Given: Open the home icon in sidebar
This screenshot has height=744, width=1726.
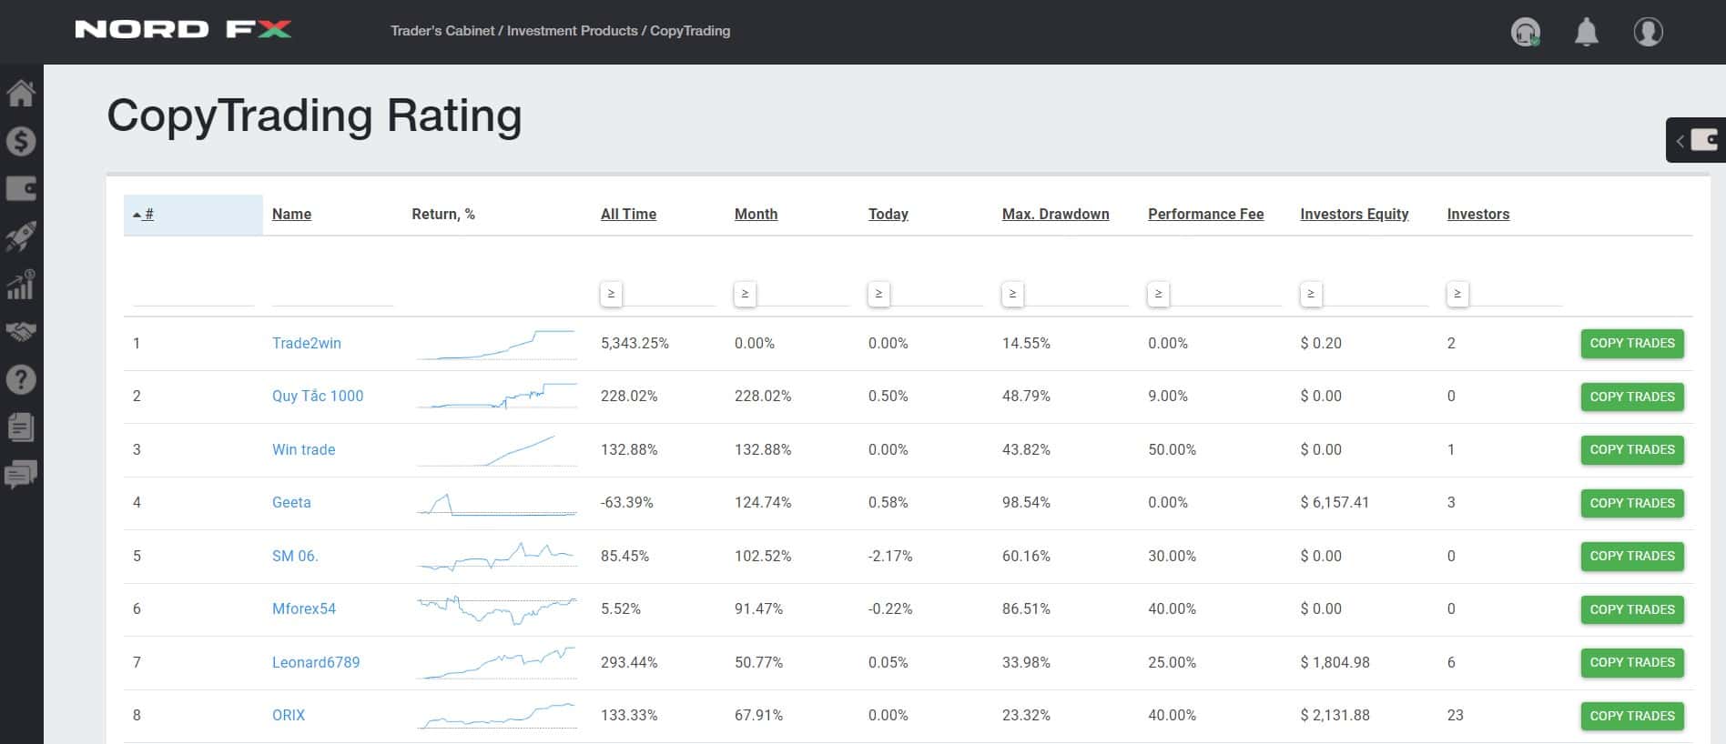Looking at the screenshot, I should click(21, 93).
